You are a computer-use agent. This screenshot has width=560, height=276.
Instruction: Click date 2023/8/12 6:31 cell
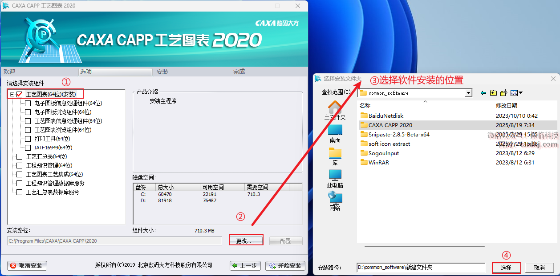click(515, 162)
